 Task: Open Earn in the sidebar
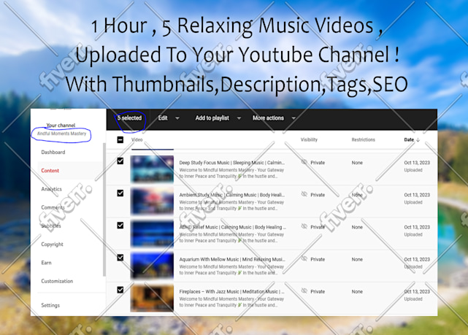pyautogui.click(x=46, y=263)
